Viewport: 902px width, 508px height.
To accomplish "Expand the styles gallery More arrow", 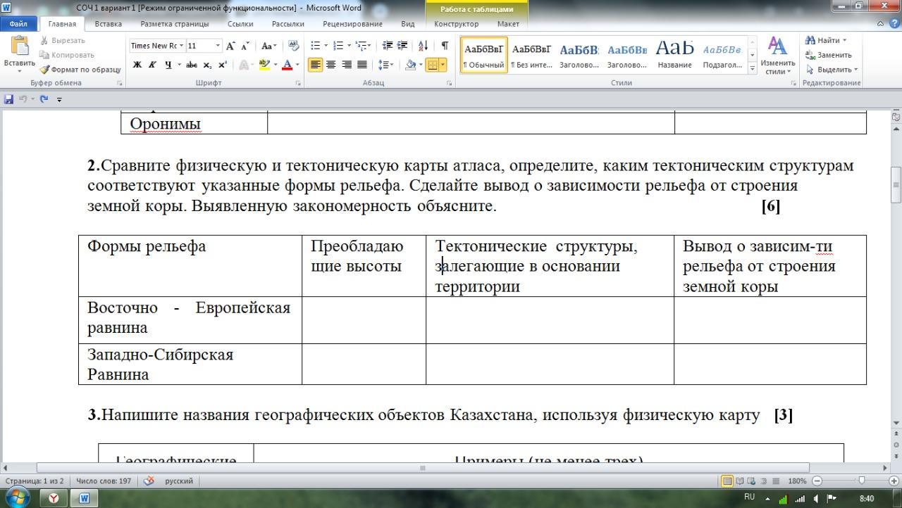I will pos(753,69).
